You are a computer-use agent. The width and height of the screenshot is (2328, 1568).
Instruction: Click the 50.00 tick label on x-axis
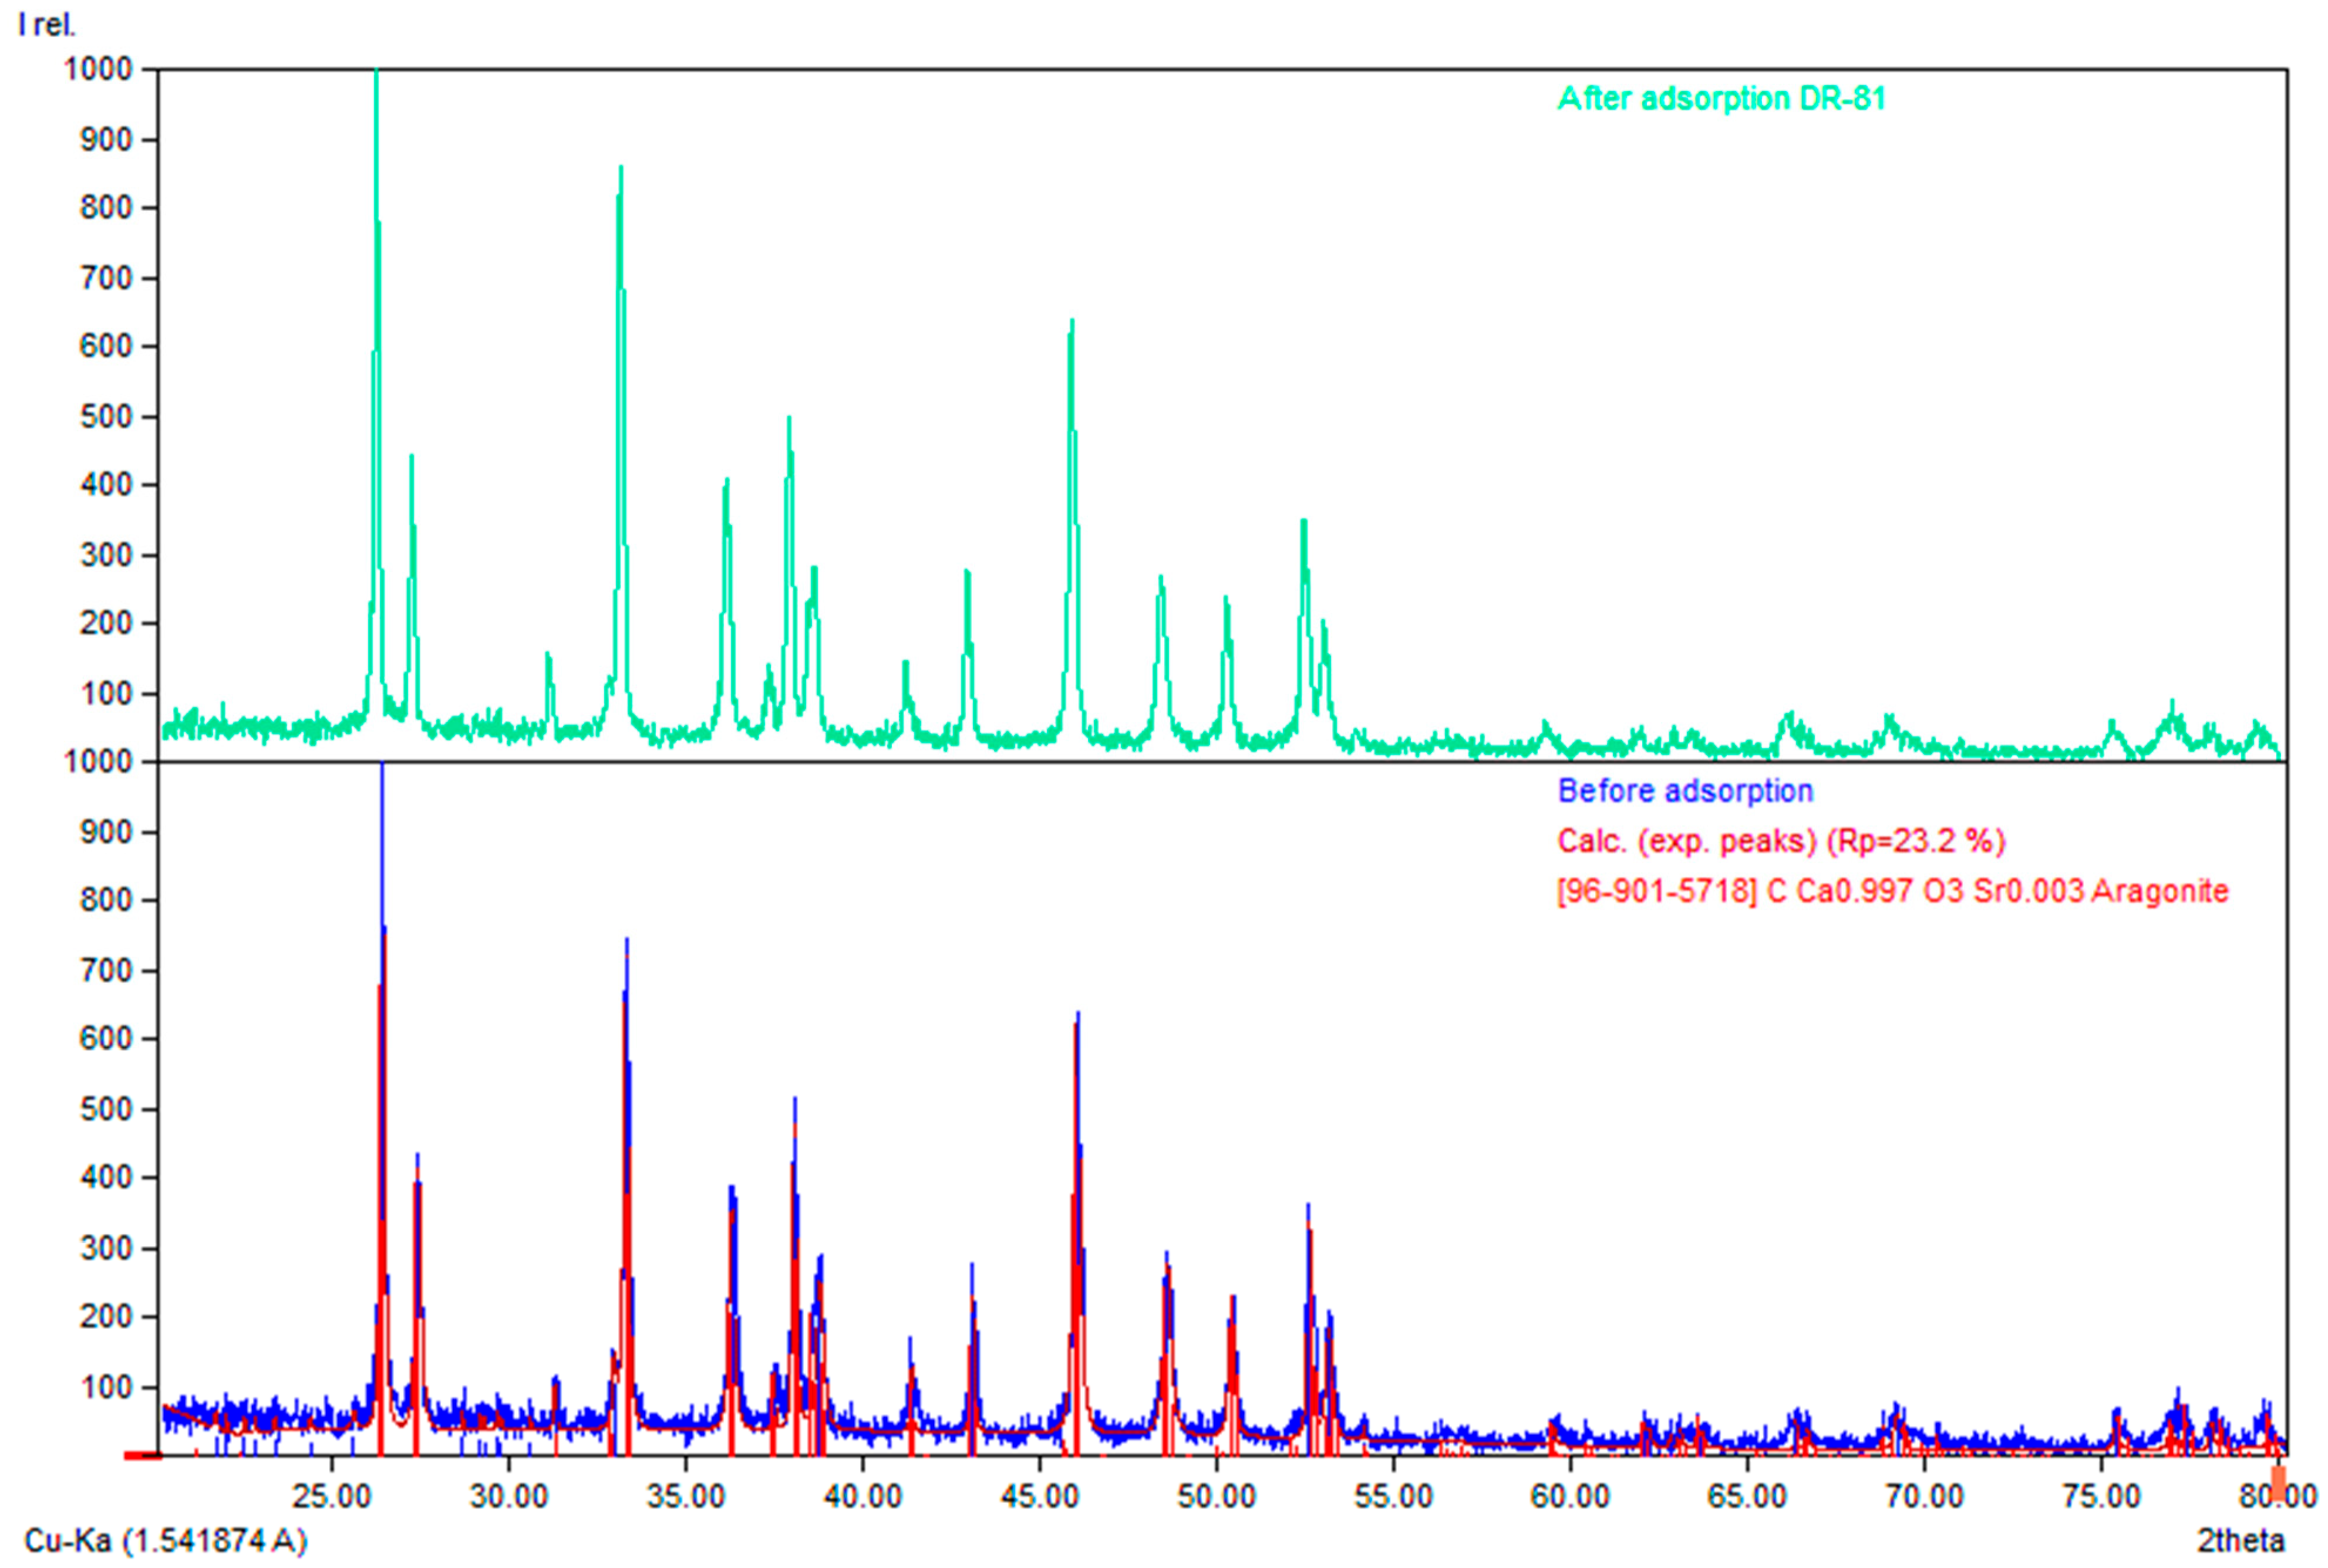(1215, 1497)
